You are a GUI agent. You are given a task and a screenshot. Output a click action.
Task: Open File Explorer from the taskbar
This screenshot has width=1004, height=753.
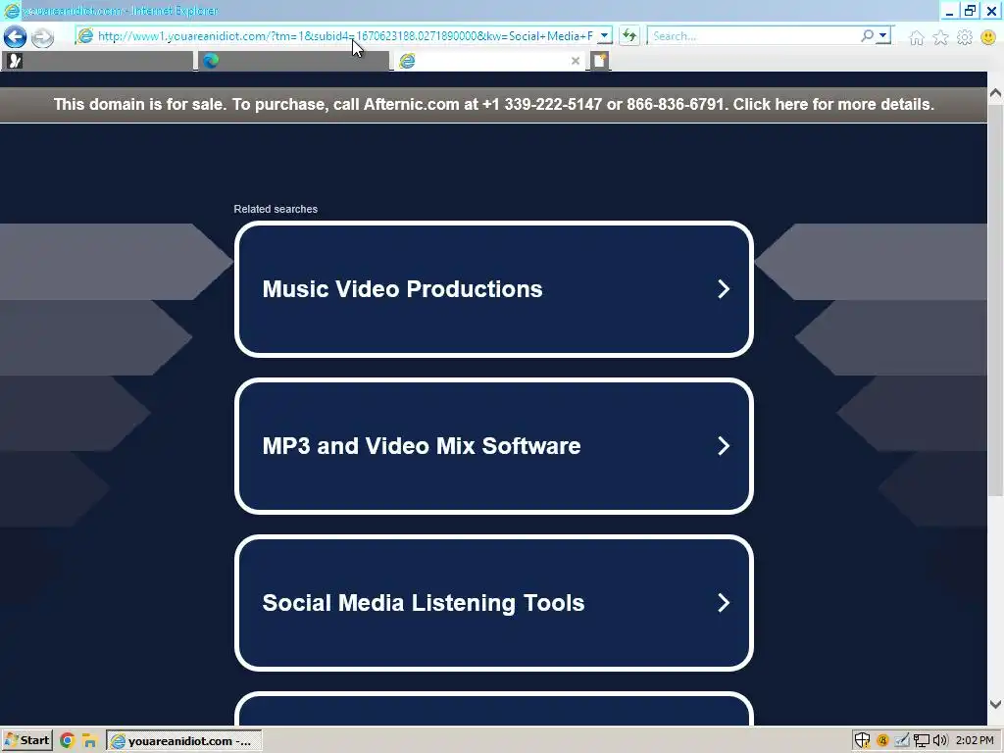(89, 741)
